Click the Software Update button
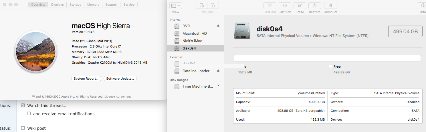The width and height of the screenshot is (426, 132). click(120, 79)
